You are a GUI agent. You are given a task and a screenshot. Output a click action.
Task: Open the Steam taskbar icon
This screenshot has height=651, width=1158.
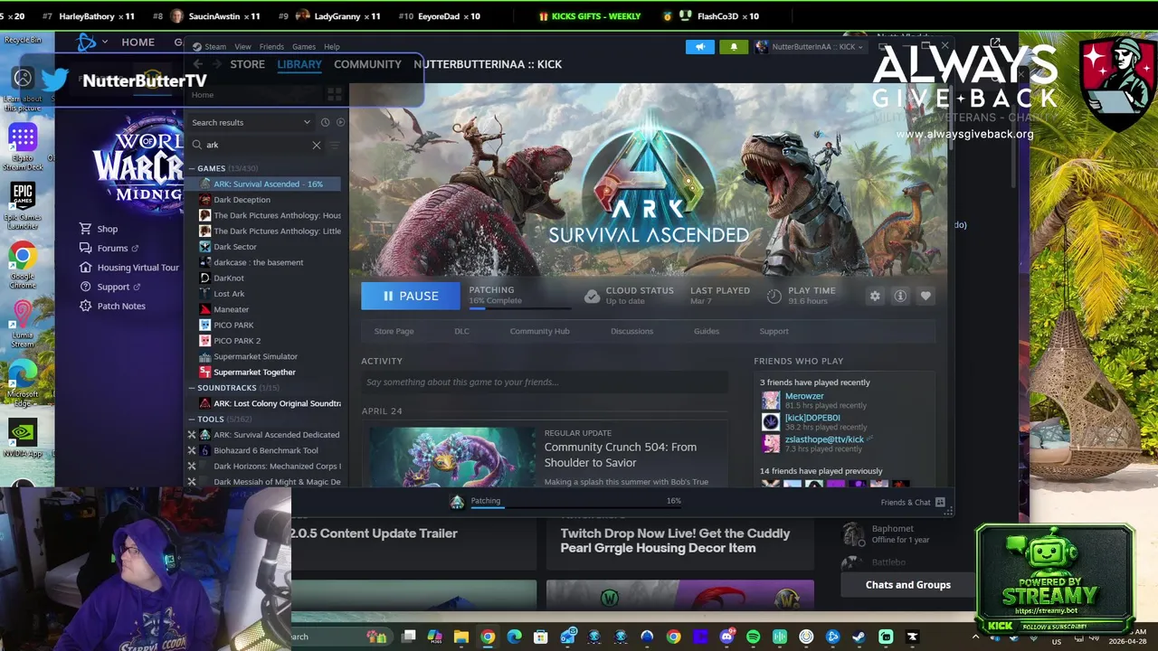click(859, 637)
